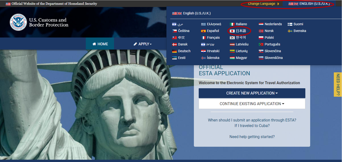Click the Italian flag next to Italiano

click(x=232, y=24)
